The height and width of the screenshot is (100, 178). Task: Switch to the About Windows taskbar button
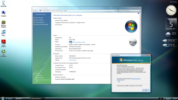click(38, 99)
